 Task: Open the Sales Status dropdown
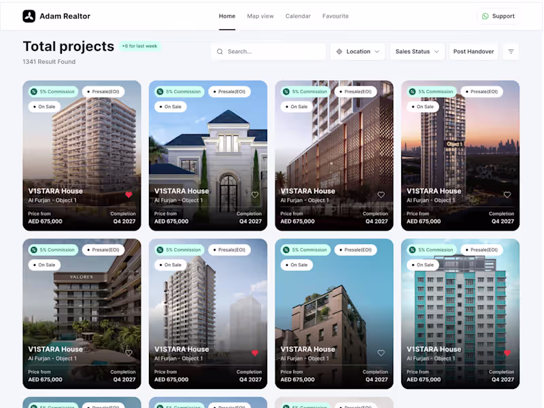417,52
